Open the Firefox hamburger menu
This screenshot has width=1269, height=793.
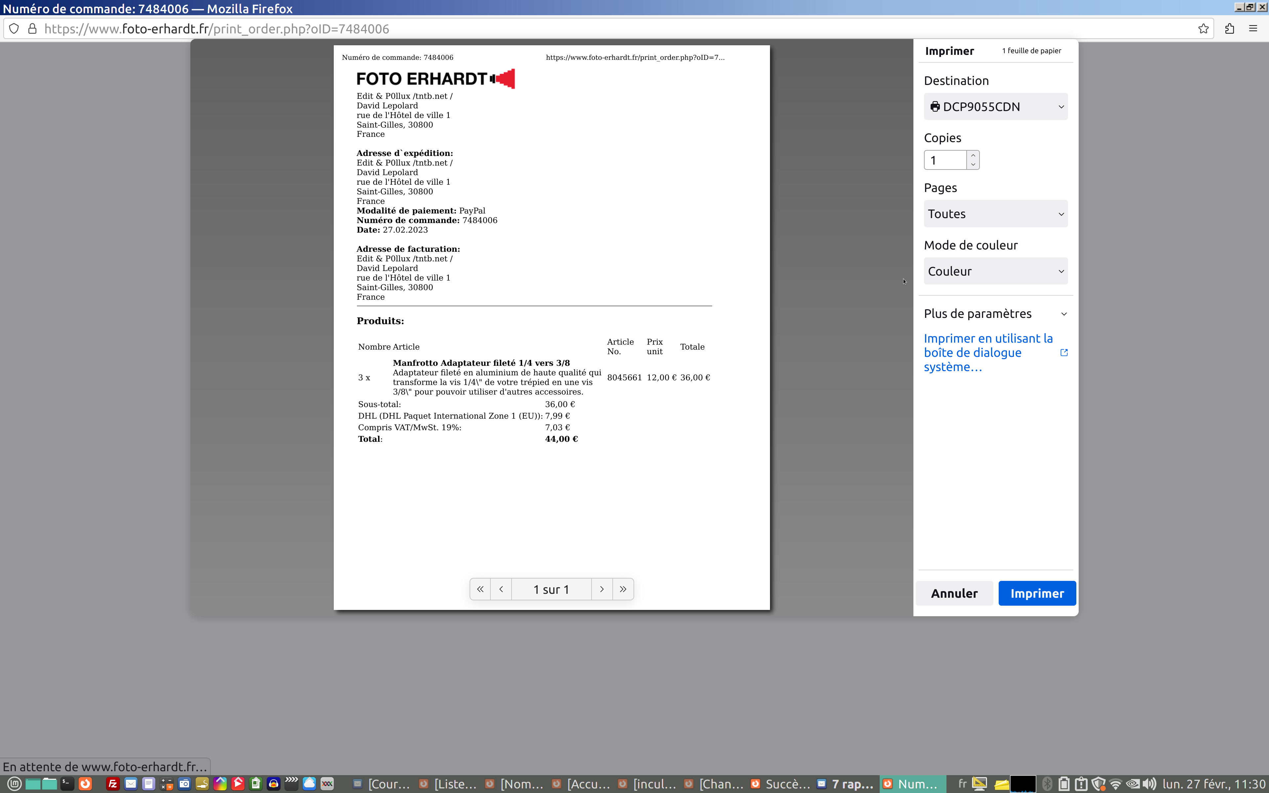point(1253,29)
